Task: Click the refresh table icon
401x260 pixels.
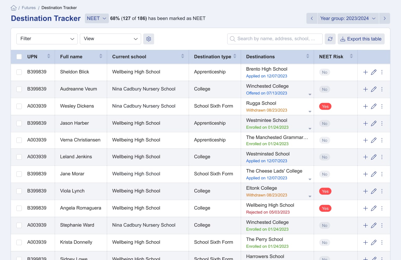Action: coord(330,39)
